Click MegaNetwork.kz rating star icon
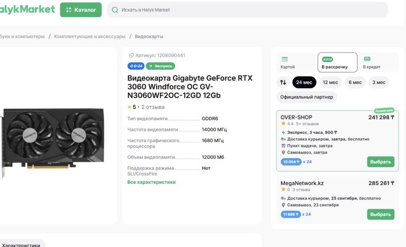The width and height of the screenshot is (406, 247). [x=283, y=189]
